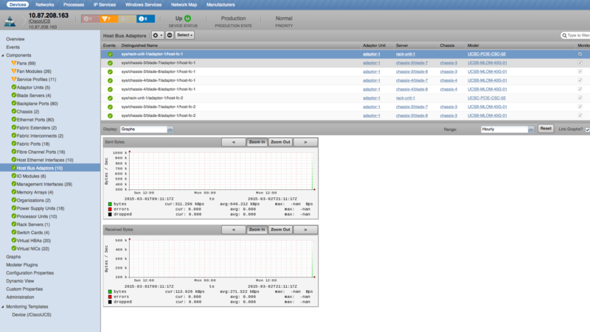Open UCSC-PCIE-CSC-02 model link in first row
Screen dimensions: 590x332
(x=487, y=54)
